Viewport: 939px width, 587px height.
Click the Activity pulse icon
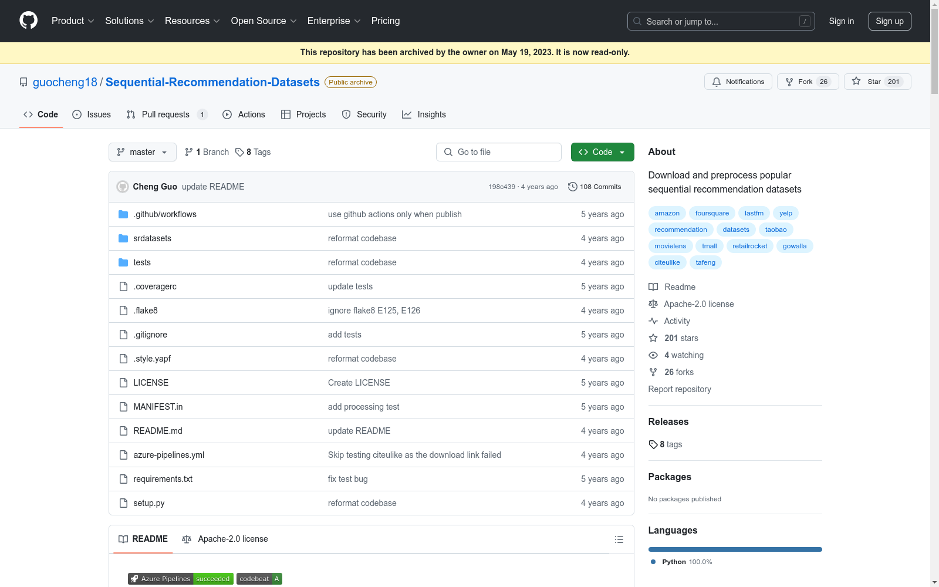[x=653, y=321]
